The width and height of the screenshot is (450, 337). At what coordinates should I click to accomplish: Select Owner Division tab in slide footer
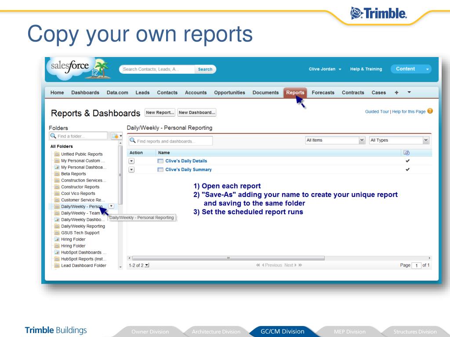pos(150,332)
